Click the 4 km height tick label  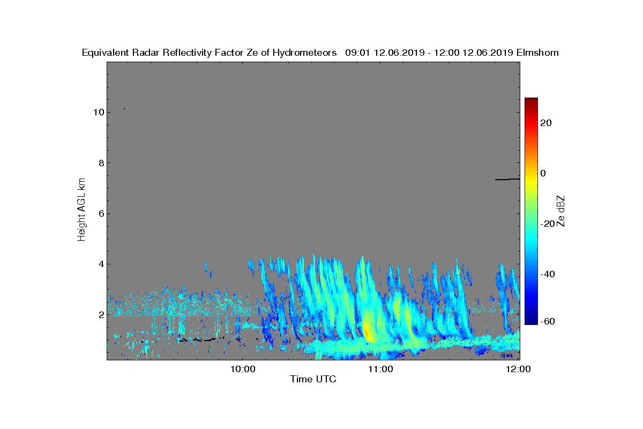[x=100, y=264]
